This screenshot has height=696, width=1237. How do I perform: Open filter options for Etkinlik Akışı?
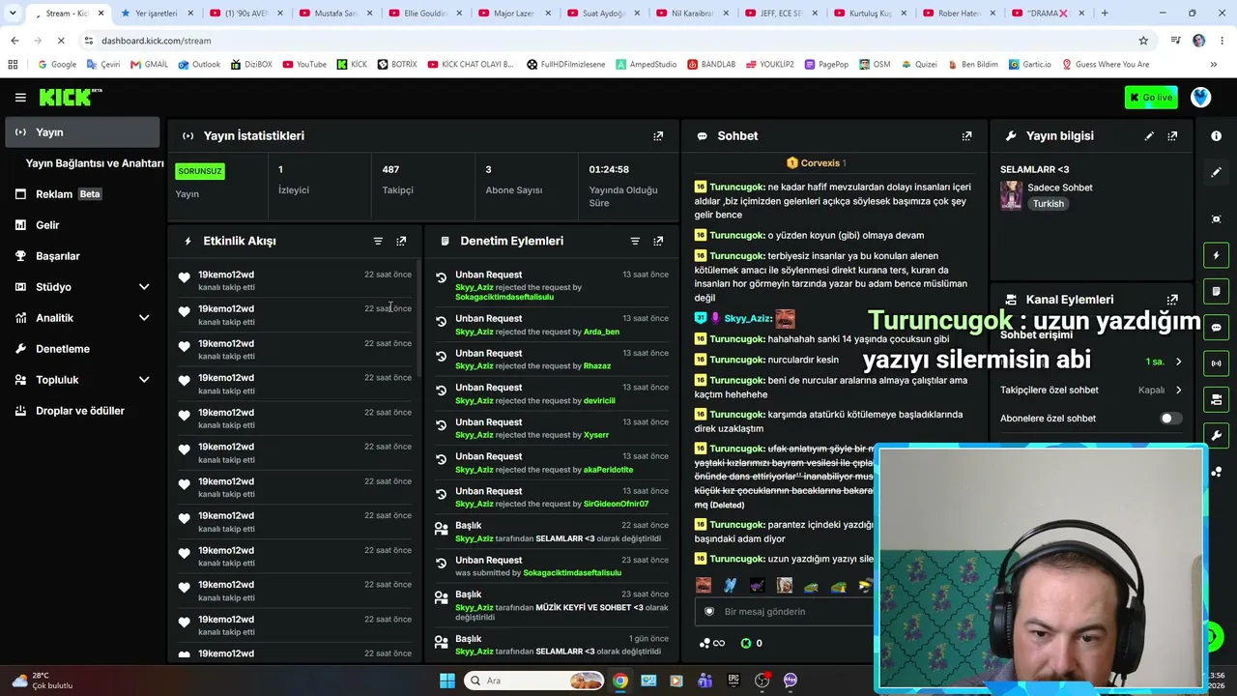pyautogui.click(x=378, y=241)
